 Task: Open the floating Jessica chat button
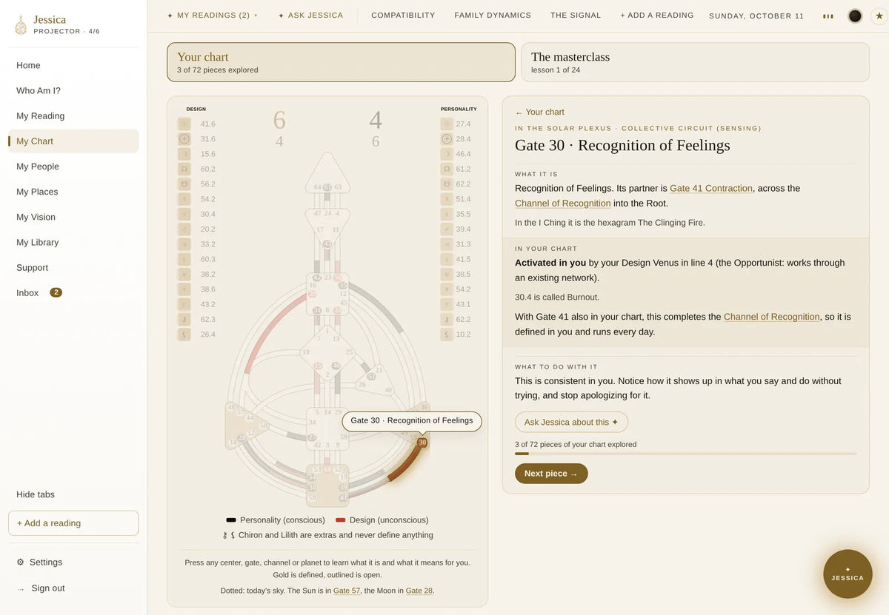848,574
